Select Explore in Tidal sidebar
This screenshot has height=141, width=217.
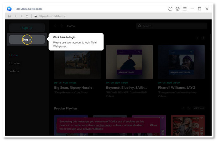point(15,63)
